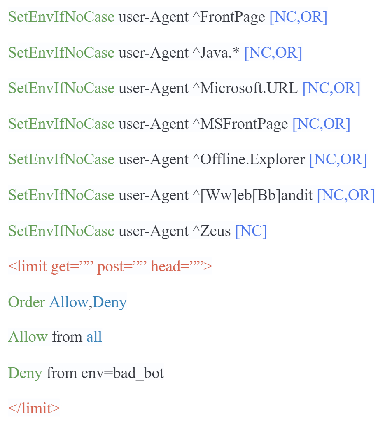Screen dimensions: 385x427
Task: Click the [NC,OR] flag after ^Offline.Explorer
Action: coord(338,159)
